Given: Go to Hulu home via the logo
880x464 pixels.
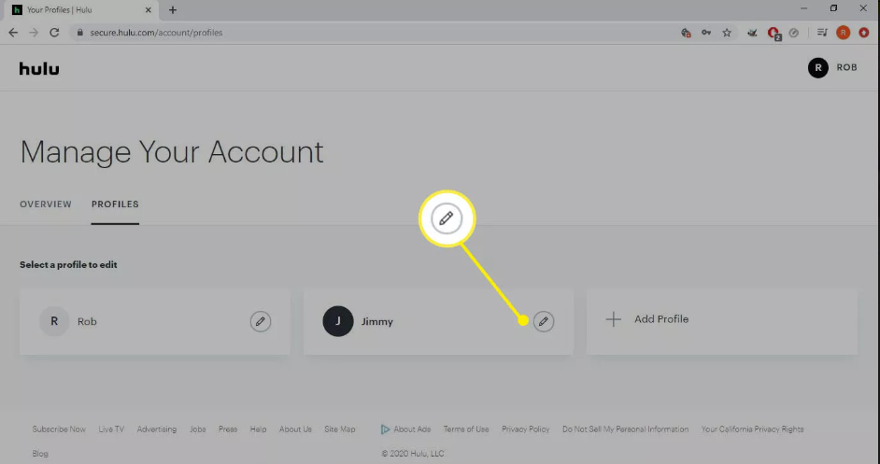Looking at the screenshot, I should [x=39, y=68].
